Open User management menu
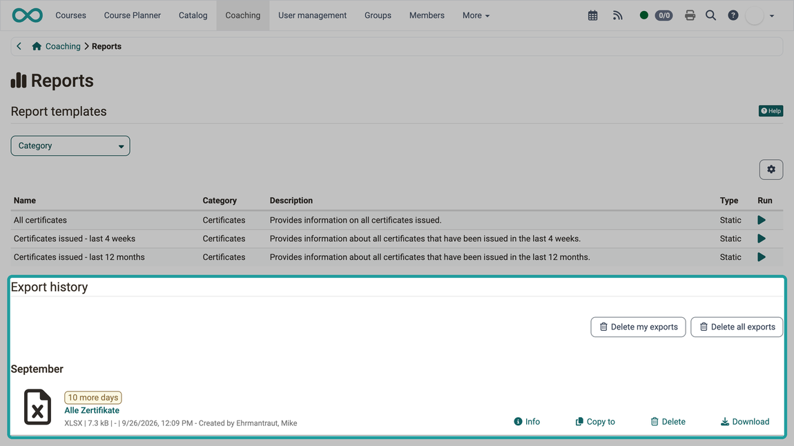 coord(313,15)
